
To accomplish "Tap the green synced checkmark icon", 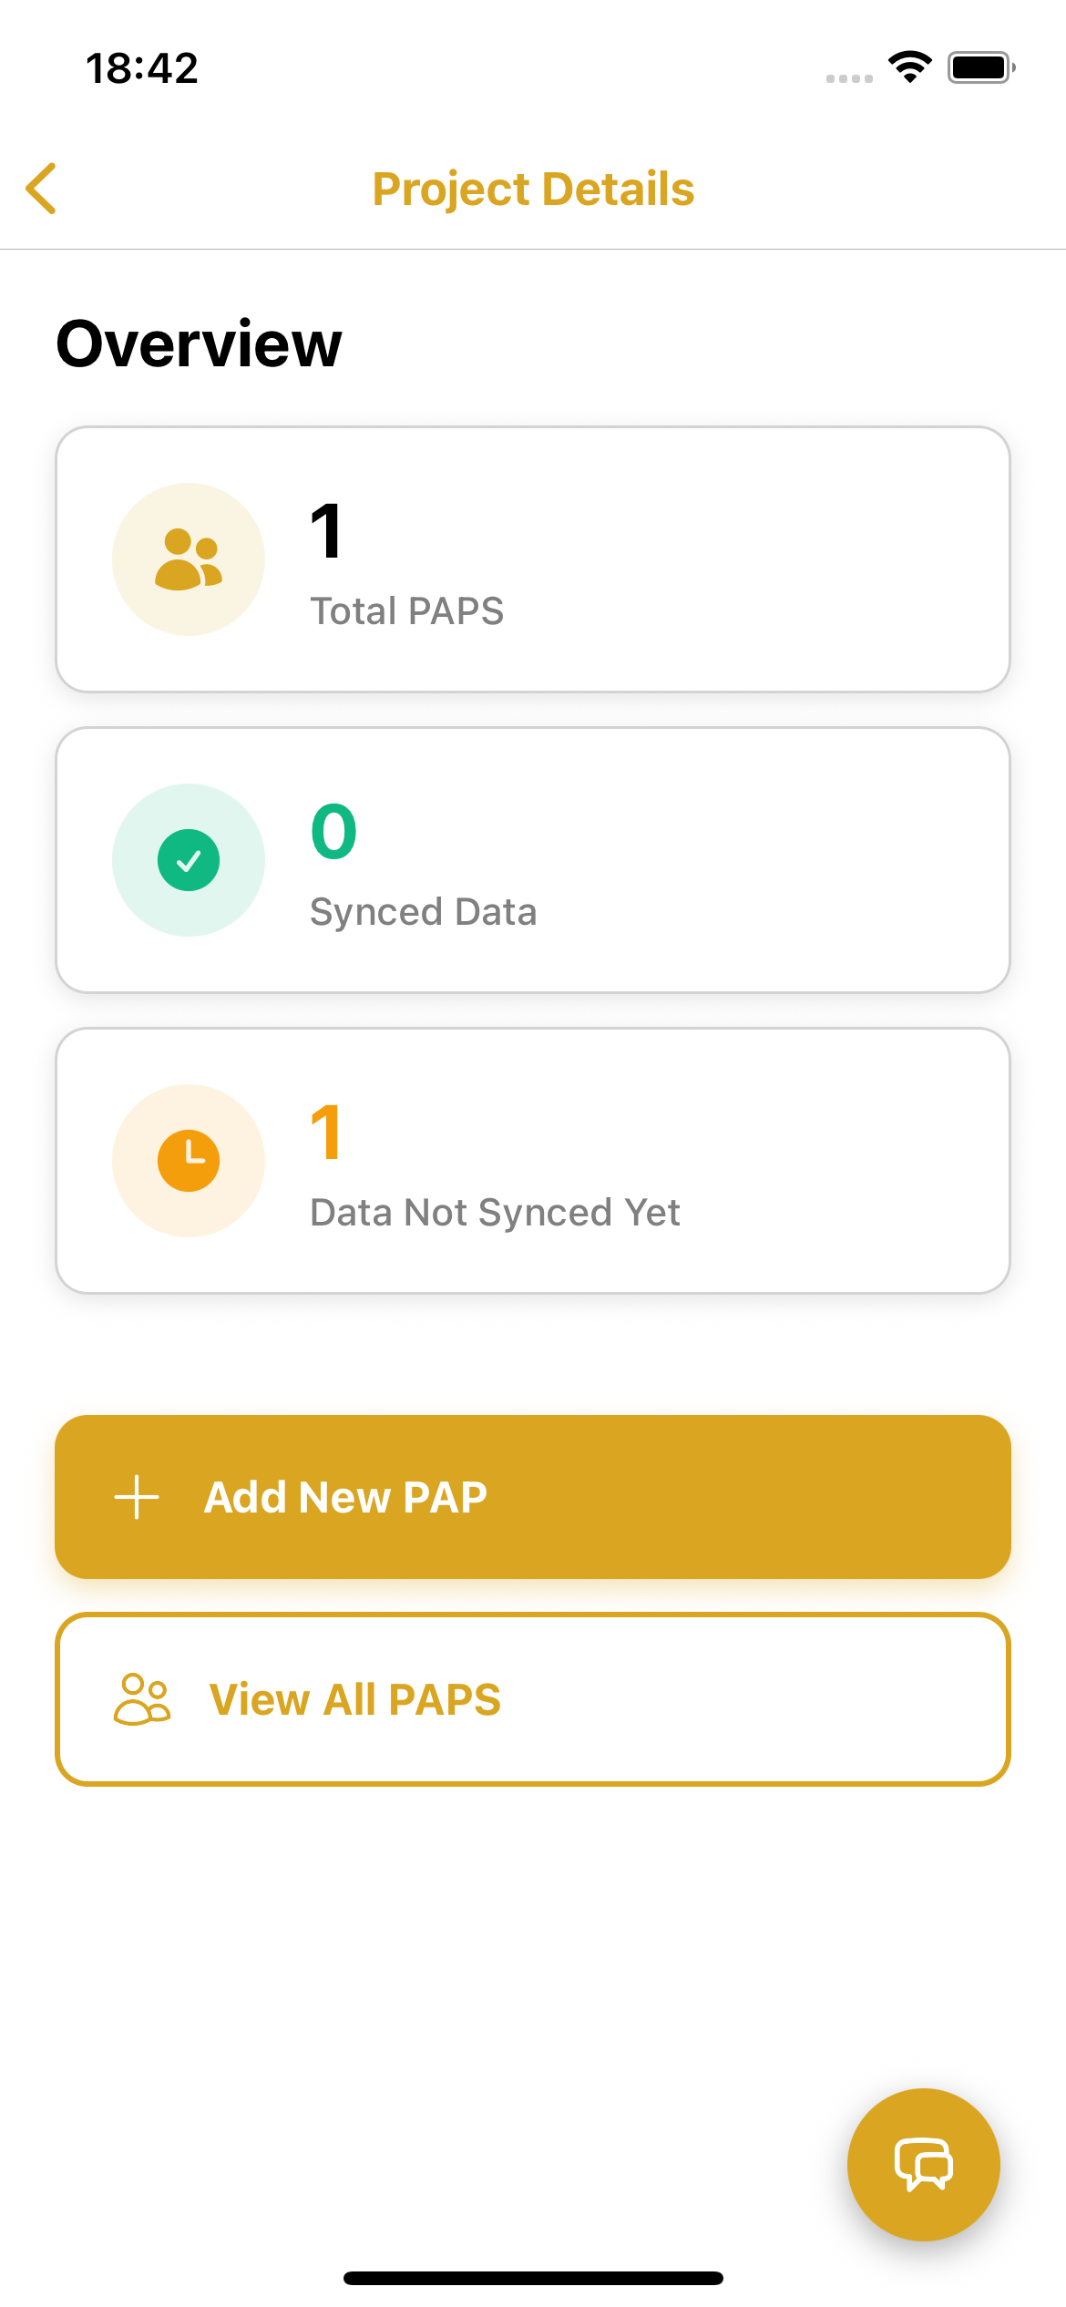I will pos(189,860).
